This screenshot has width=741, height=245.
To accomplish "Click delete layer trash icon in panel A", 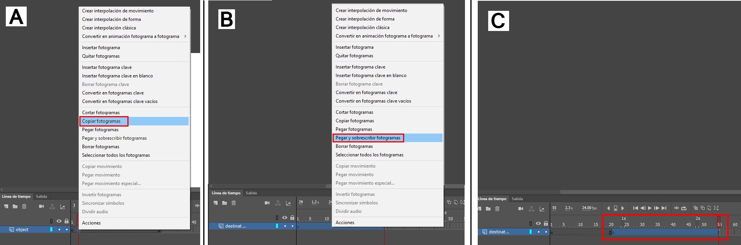I will pos(24,206).
